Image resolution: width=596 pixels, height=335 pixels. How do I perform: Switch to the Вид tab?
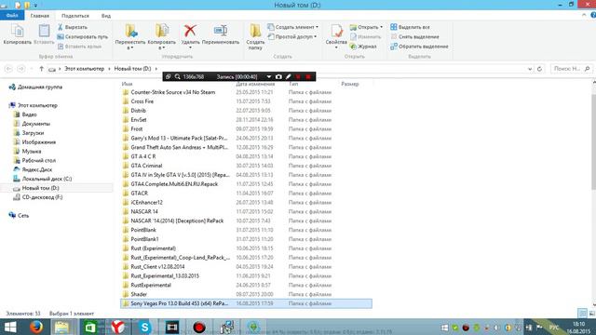(x=105, y=16)
